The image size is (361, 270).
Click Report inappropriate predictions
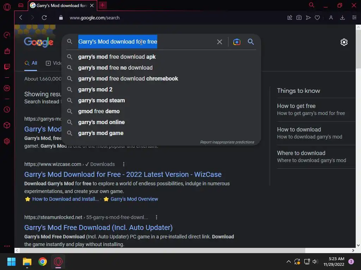click(x=227, y=142)
